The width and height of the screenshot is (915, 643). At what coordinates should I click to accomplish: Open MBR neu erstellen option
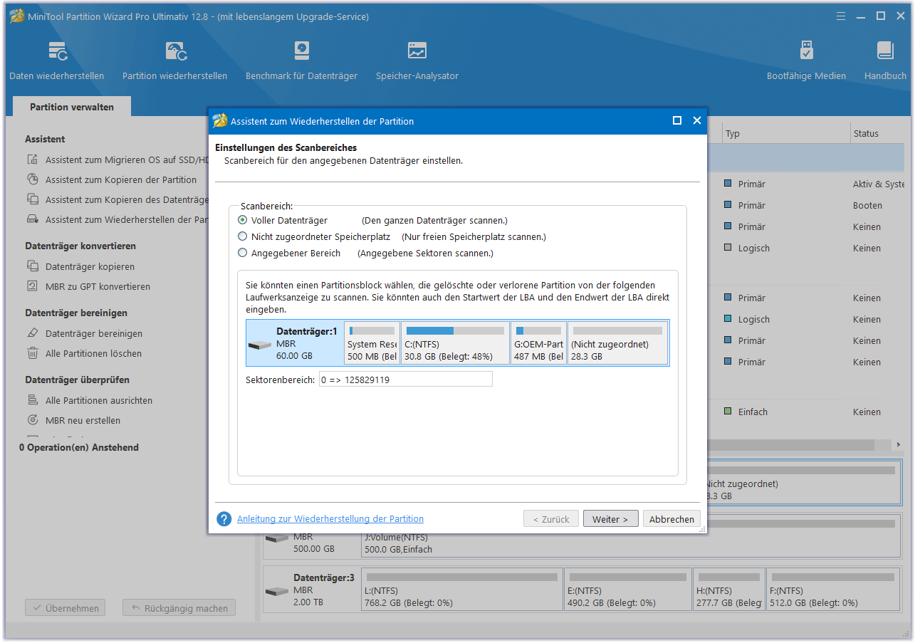click(83, 421)
